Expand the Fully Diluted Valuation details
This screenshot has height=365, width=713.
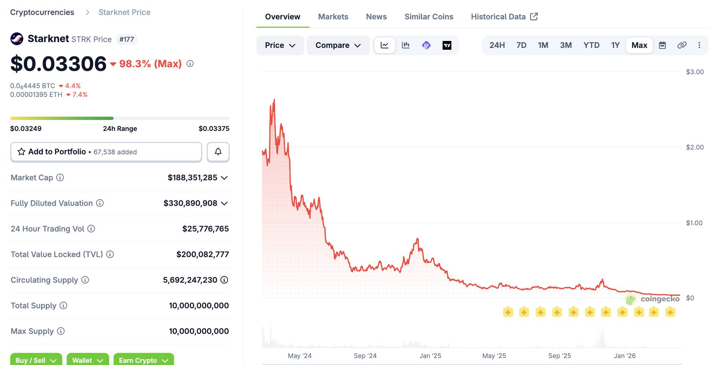click(225, 203)
